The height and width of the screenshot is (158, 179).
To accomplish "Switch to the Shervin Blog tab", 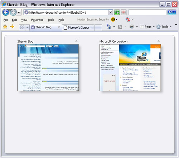I will [x=43, y=27].
